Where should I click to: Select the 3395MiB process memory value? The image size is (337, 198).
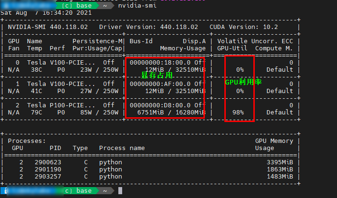coord(280,162)
